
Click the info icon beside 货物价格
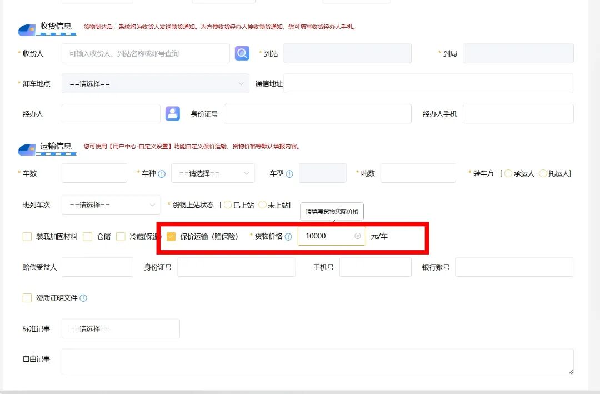pos(288,237)
